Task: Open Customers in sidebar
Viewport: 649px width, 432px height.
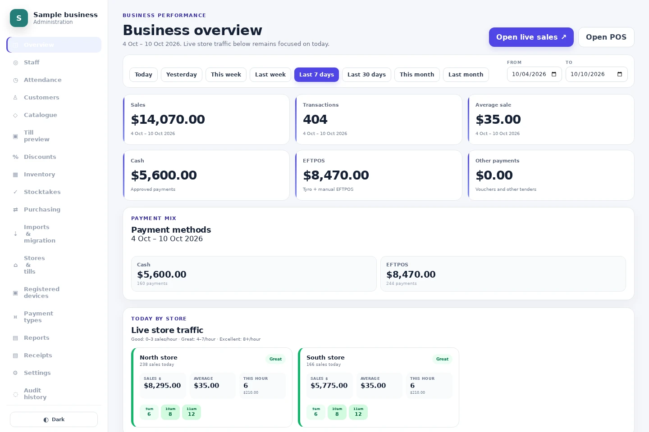Action: (x=54, y=98)
